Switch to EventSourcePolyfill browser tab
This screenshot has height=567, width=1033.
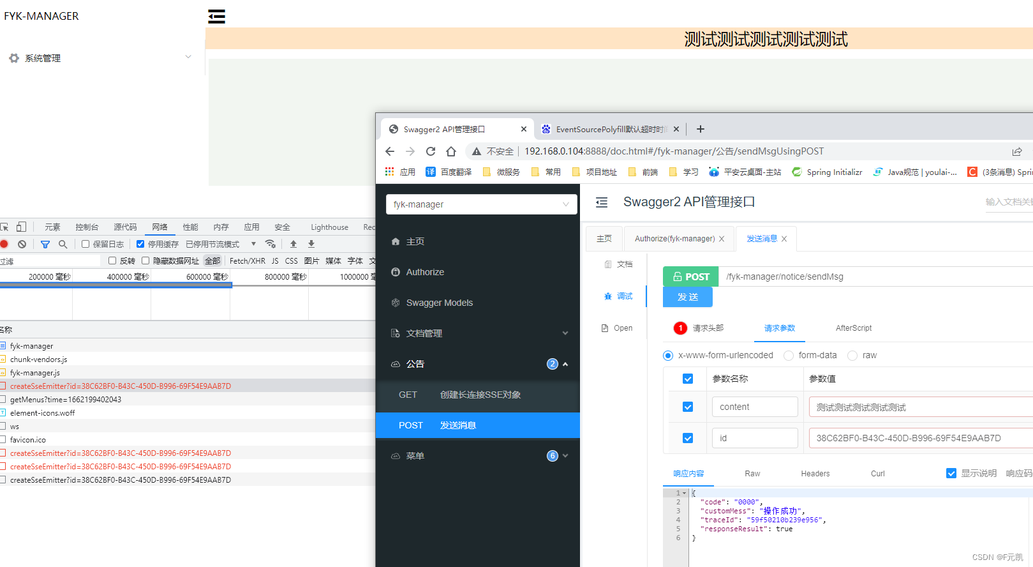click(611, 129)
